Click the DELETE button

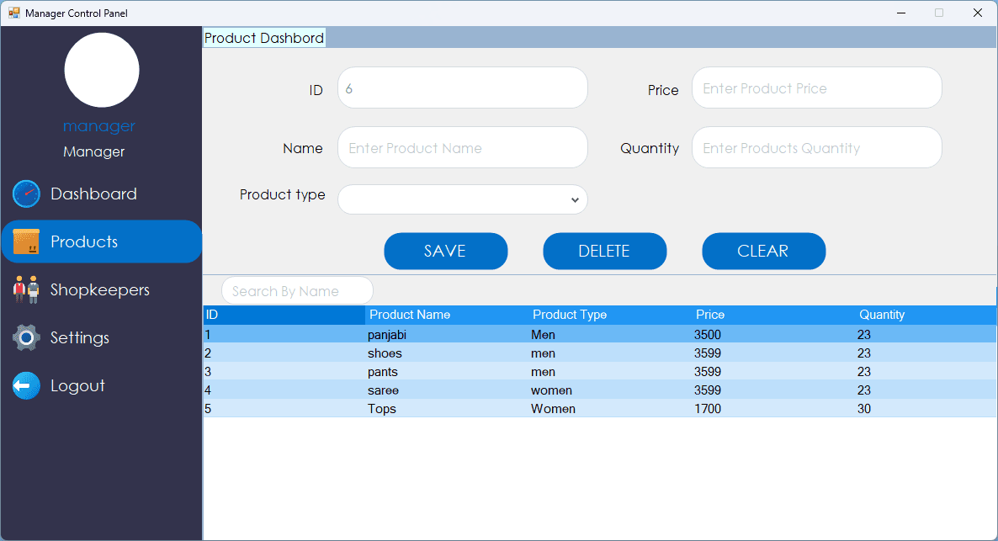coord(605,251)
